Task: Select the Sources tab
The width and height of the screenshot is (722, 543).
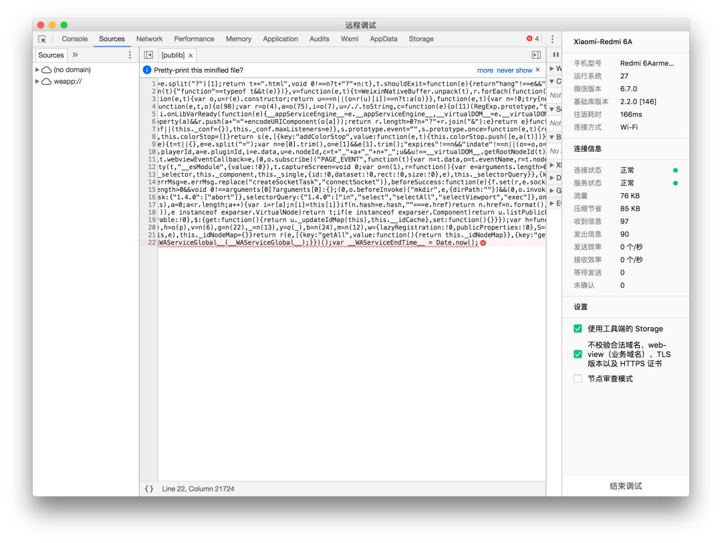Action: pos(112,39)
